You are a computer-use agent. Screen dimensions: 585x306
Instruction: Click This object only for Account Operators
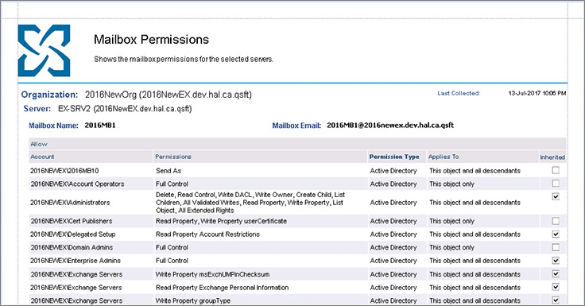pos(451,184)
